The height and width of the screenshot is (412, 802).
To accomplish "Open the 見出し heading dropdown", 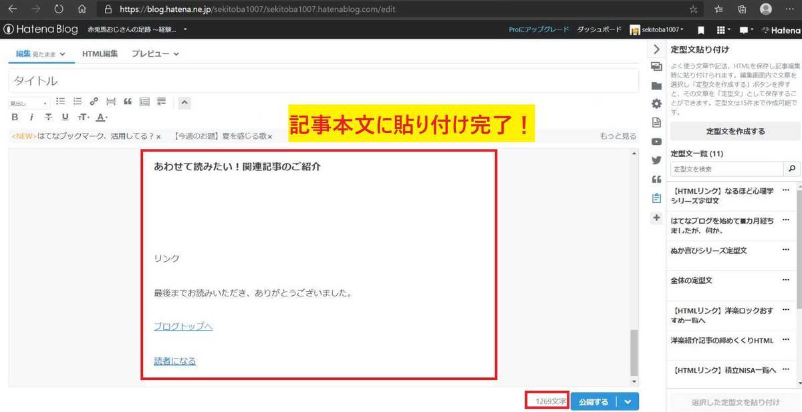I will pos(29,104).
